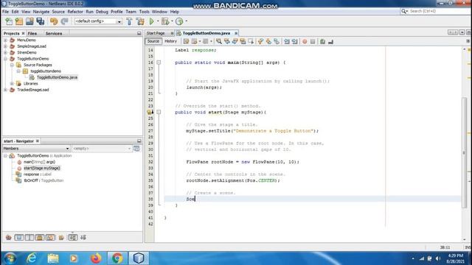Screen dimensions: 472x265
Task: Click the New File toolbar icon
Action: point(9,21)
